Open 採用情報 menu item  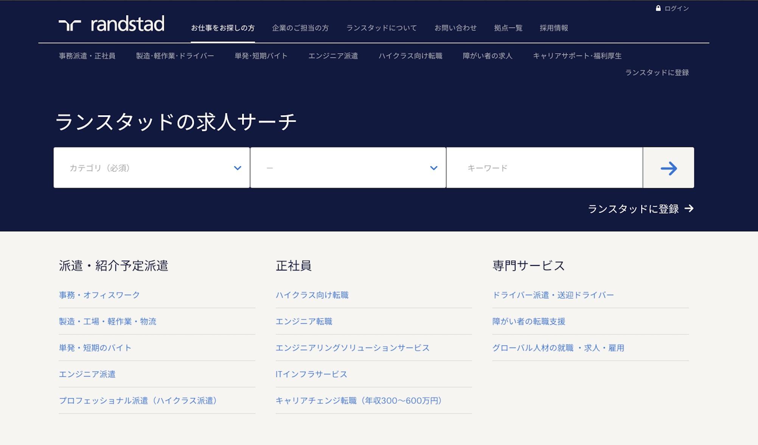pyautogui.click(x=554, y=28)
